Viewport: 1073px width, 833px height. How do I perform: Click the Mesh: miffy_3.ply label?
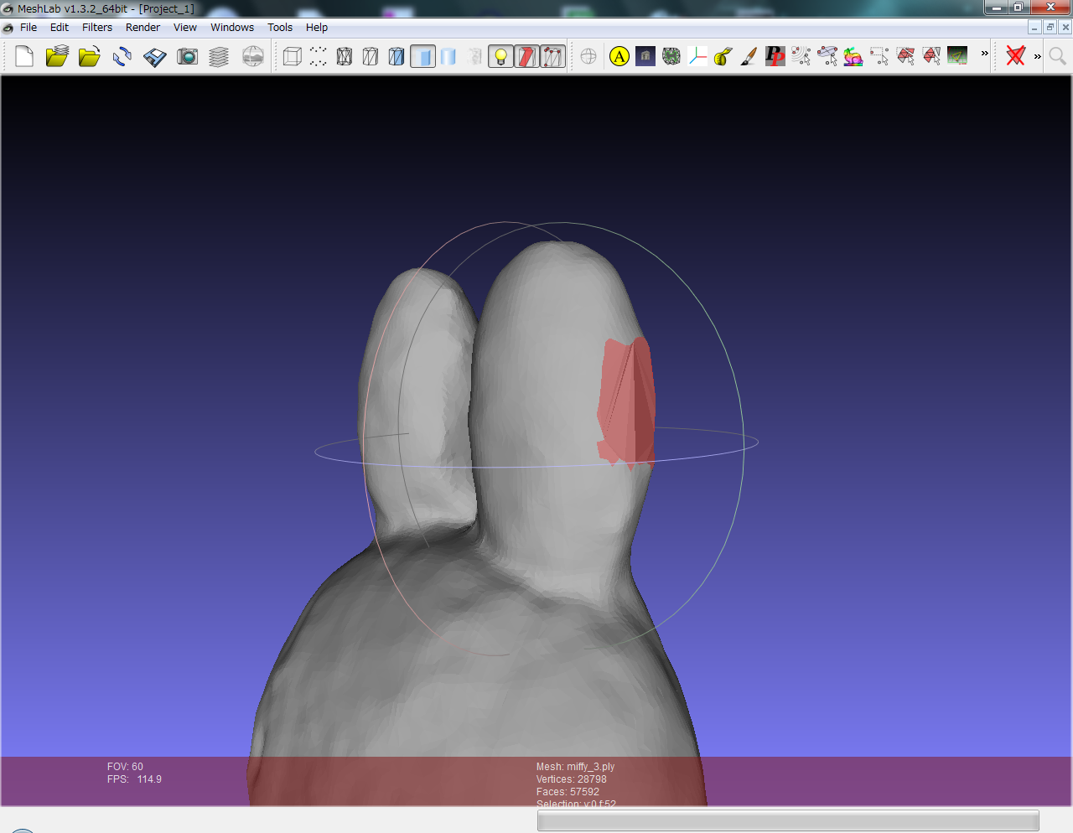tap(575, 767)
